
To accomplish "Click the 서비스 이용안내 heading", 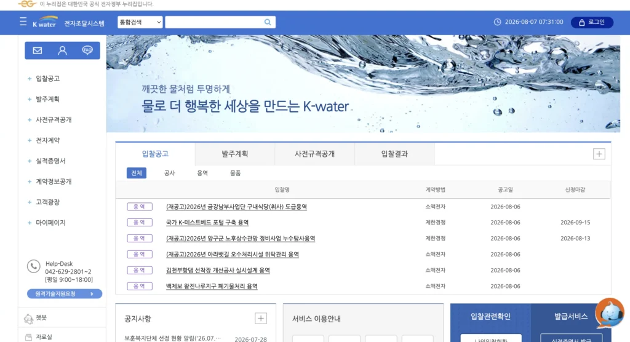I will pos(316,319).
